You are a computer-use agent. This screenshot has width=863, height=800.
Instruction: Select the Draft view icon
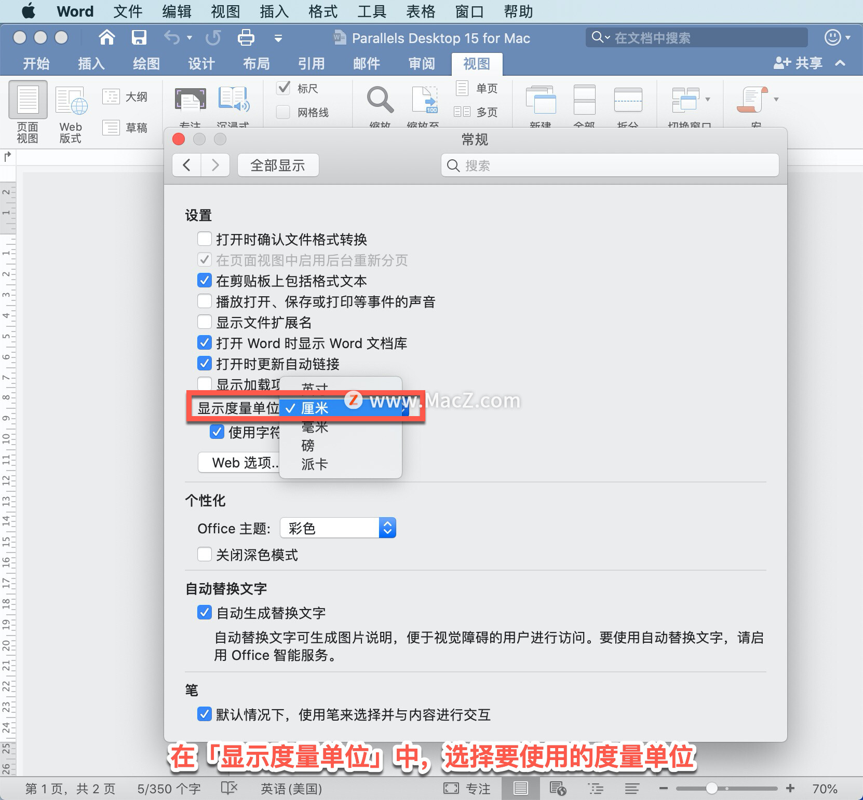click(x=111, y=128)
